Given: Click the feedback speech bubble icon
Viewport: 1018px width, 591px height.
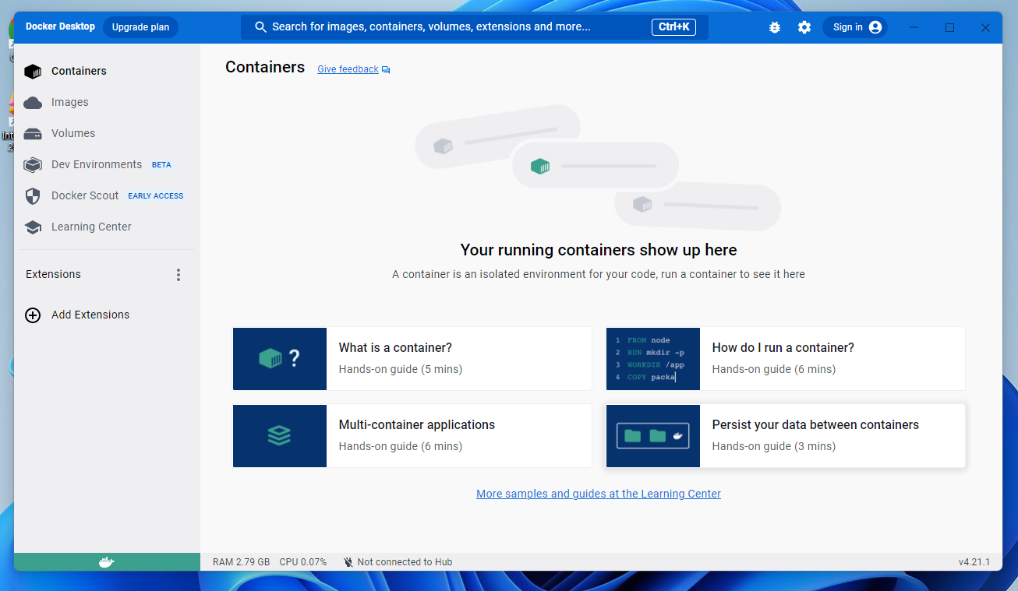Looking at the screenshot, I should click(x=386, y=70).
